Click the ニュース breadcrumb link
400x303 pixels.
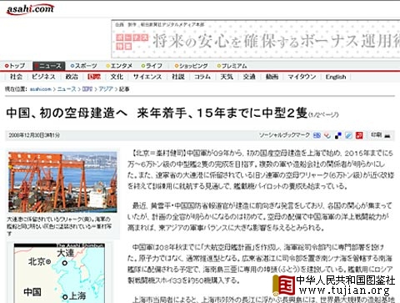(x=67, y=89)
